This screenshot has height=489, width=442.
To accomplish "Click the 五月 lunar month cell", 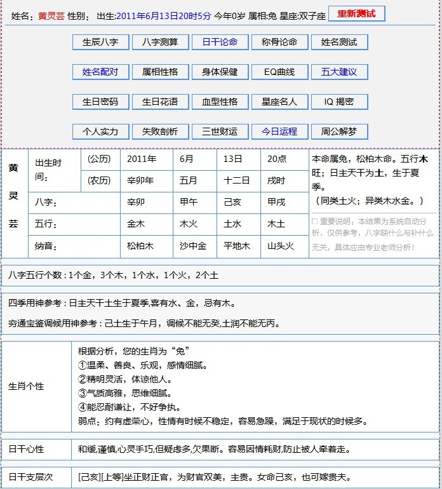I will [195, 181].
